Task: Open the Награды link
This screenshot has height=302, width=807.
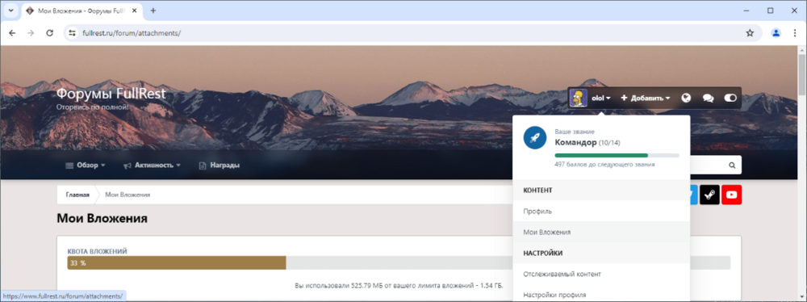Action: pos(220,166)
